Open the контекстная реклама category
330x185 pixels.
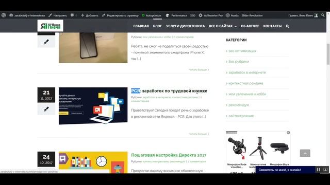pos(245,83)
